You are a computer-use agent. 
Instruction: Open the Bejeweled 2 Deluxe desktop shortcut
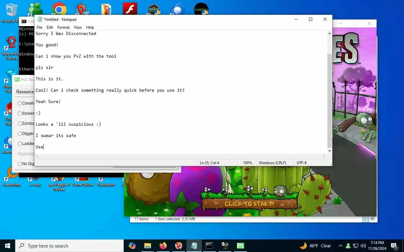click(x=11, y=48)
